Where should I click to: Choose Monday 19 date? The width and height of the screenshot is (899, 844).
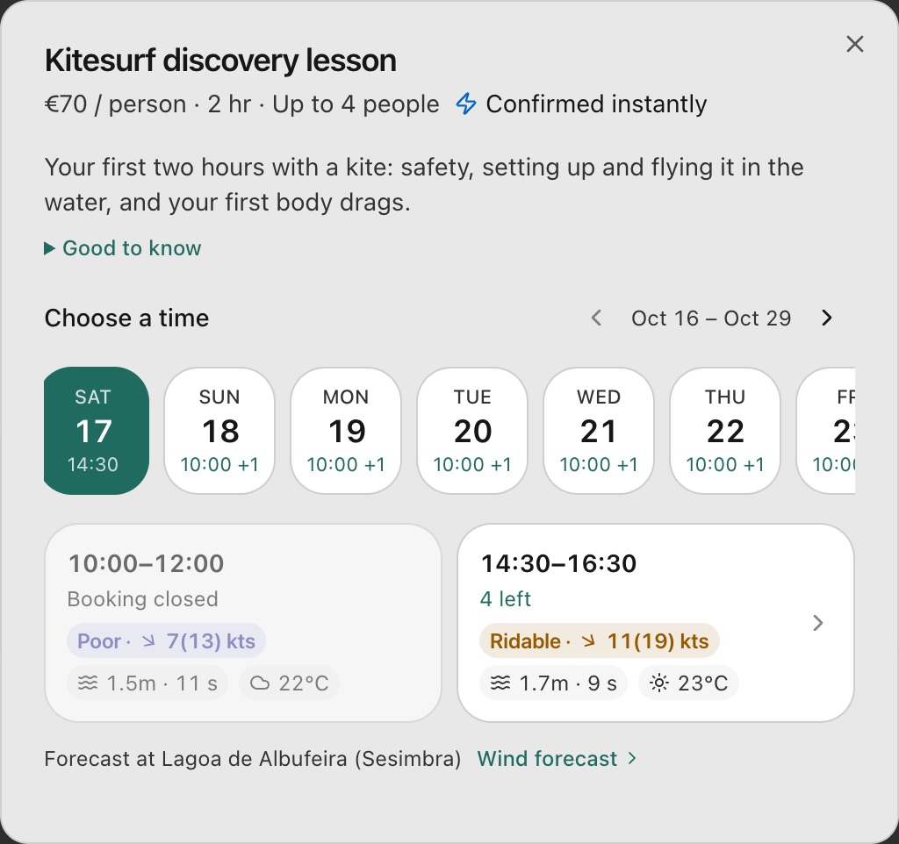point(346,431)
